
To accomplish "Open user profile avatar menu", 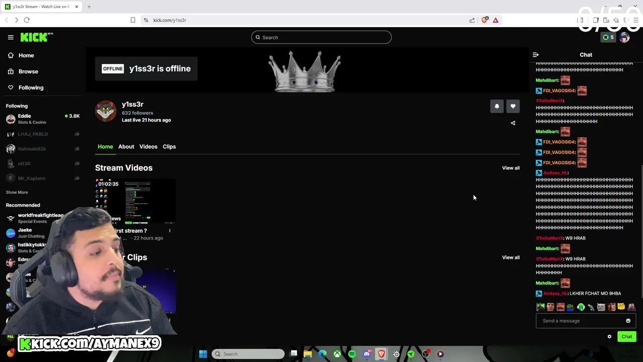I will tap(624, 37).
